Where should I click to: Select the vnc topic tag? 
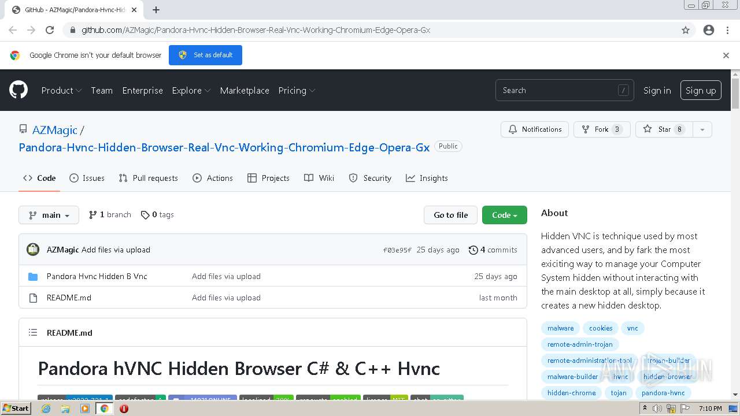(x=632, y=328)
